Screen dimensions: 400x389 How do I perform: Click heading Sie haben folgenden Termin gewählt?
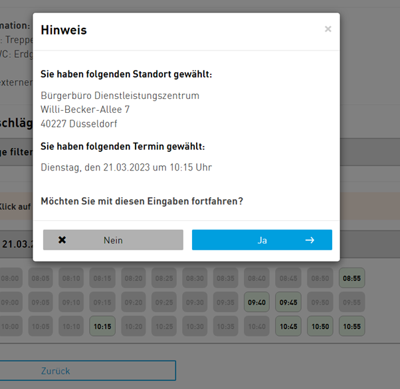123,147
